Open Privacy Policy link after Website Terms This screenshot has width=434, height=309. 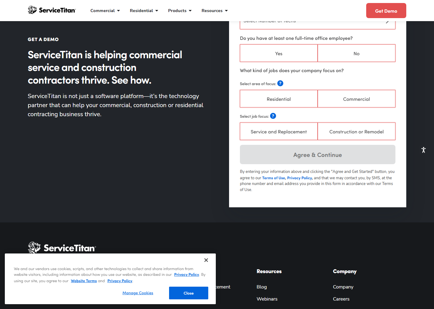point(120,281)
